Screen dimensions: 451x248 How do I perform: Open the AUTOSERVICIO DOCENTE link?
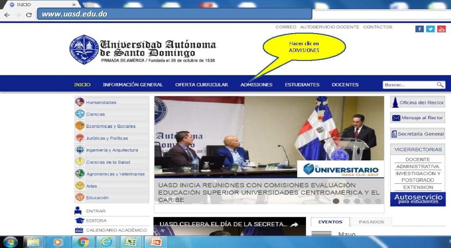330,27
